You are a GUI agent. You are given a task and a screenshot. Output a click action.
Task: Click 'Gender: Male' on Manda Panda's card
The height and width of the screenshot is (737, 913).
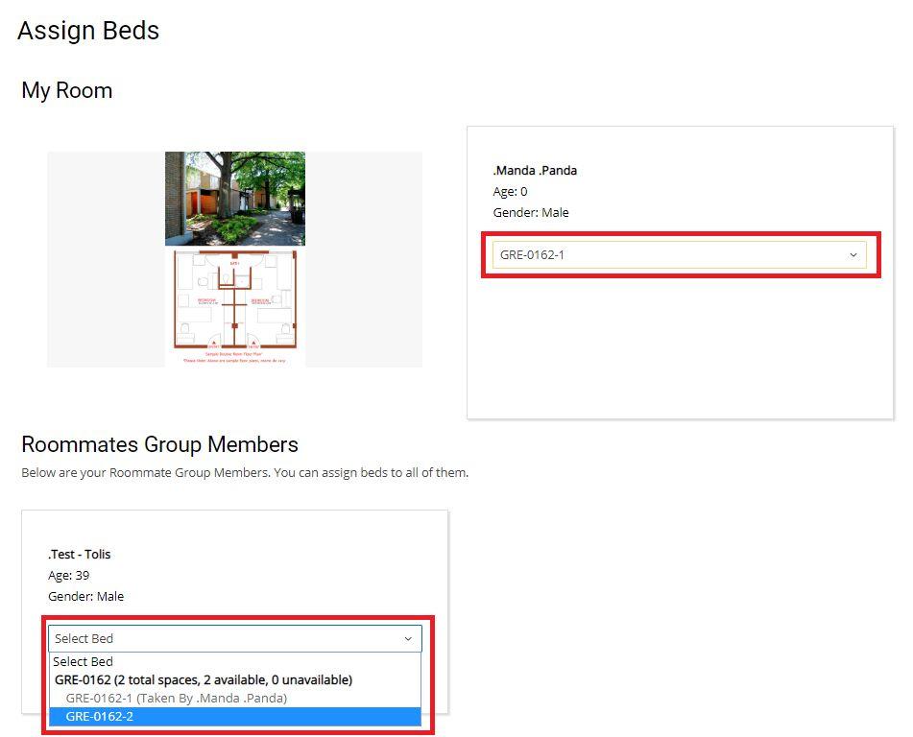(x=531, y=212)
